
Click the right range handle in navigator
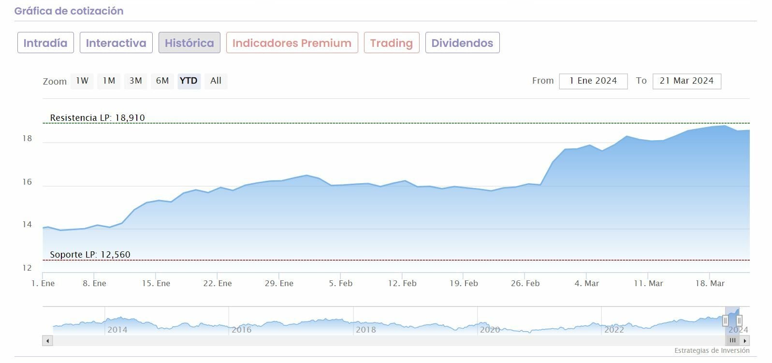(739, 320)
